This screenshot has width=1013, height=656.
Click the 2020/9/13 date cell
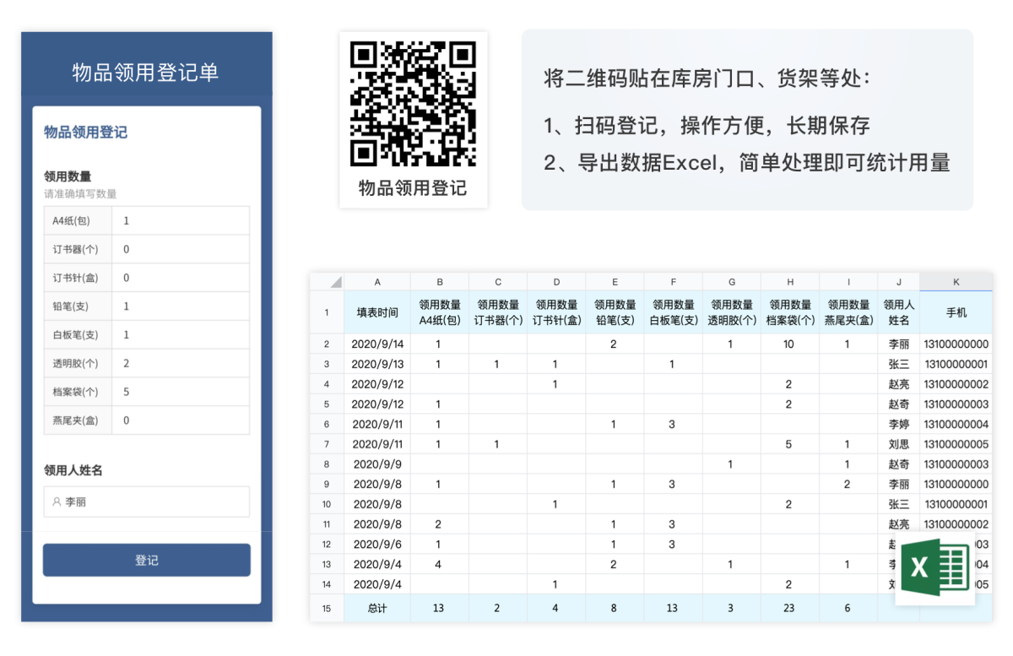[377, 365]
